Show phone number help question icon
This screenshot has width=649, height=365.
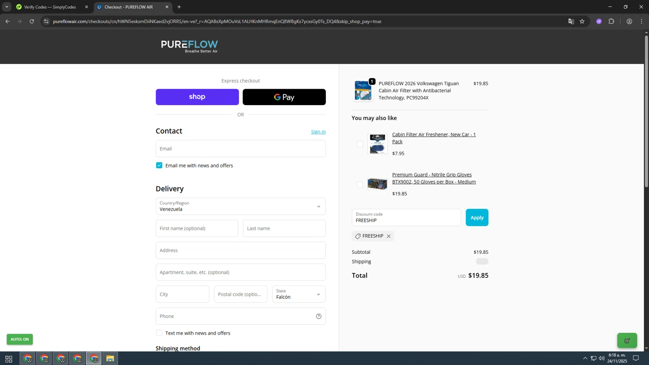[x=319, y=316]
